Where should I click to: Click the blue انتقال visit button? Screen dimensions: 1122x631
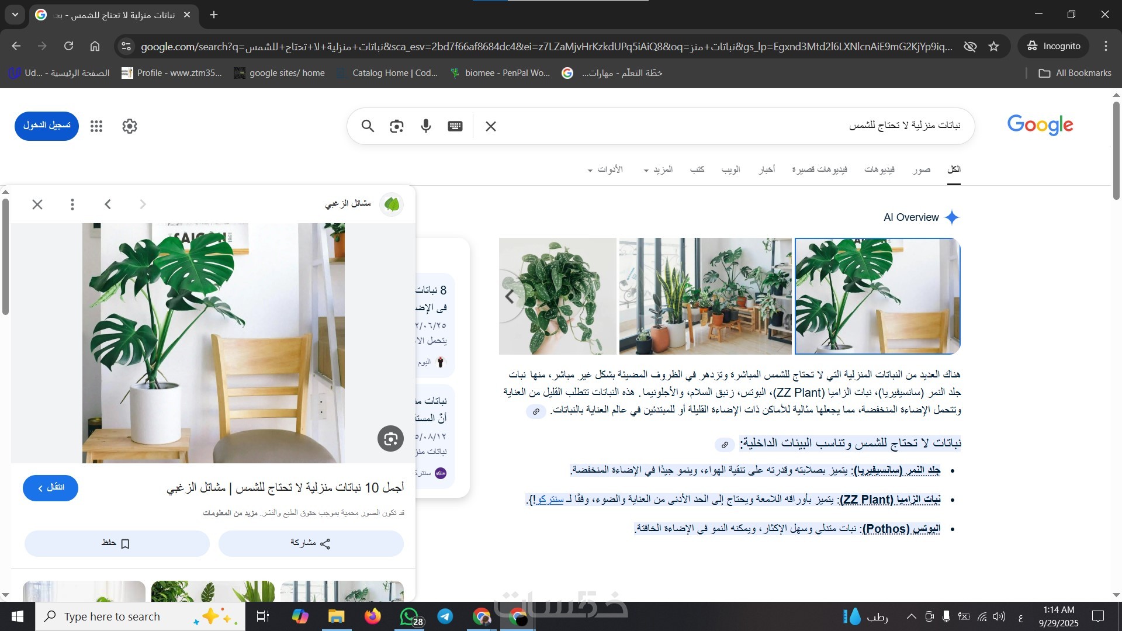(x=50, y=488)
